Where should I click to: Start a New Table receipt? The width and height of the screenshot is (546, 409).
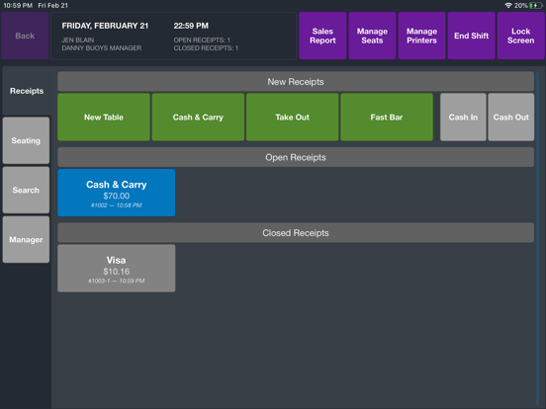(x=104, y=118)
